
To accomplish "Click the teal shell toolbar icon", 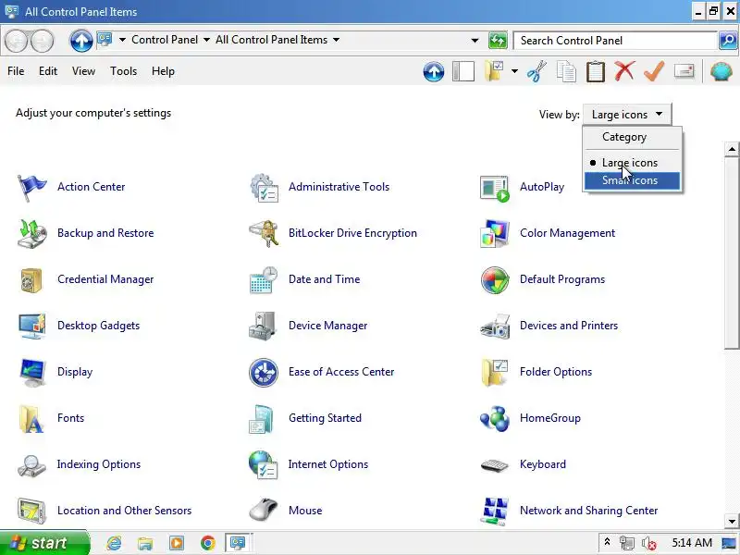I will [721, 71].
